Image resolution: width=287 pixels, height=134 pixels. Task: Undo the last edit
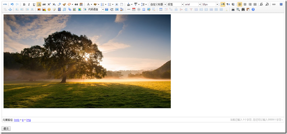click(x=12, y=4)
